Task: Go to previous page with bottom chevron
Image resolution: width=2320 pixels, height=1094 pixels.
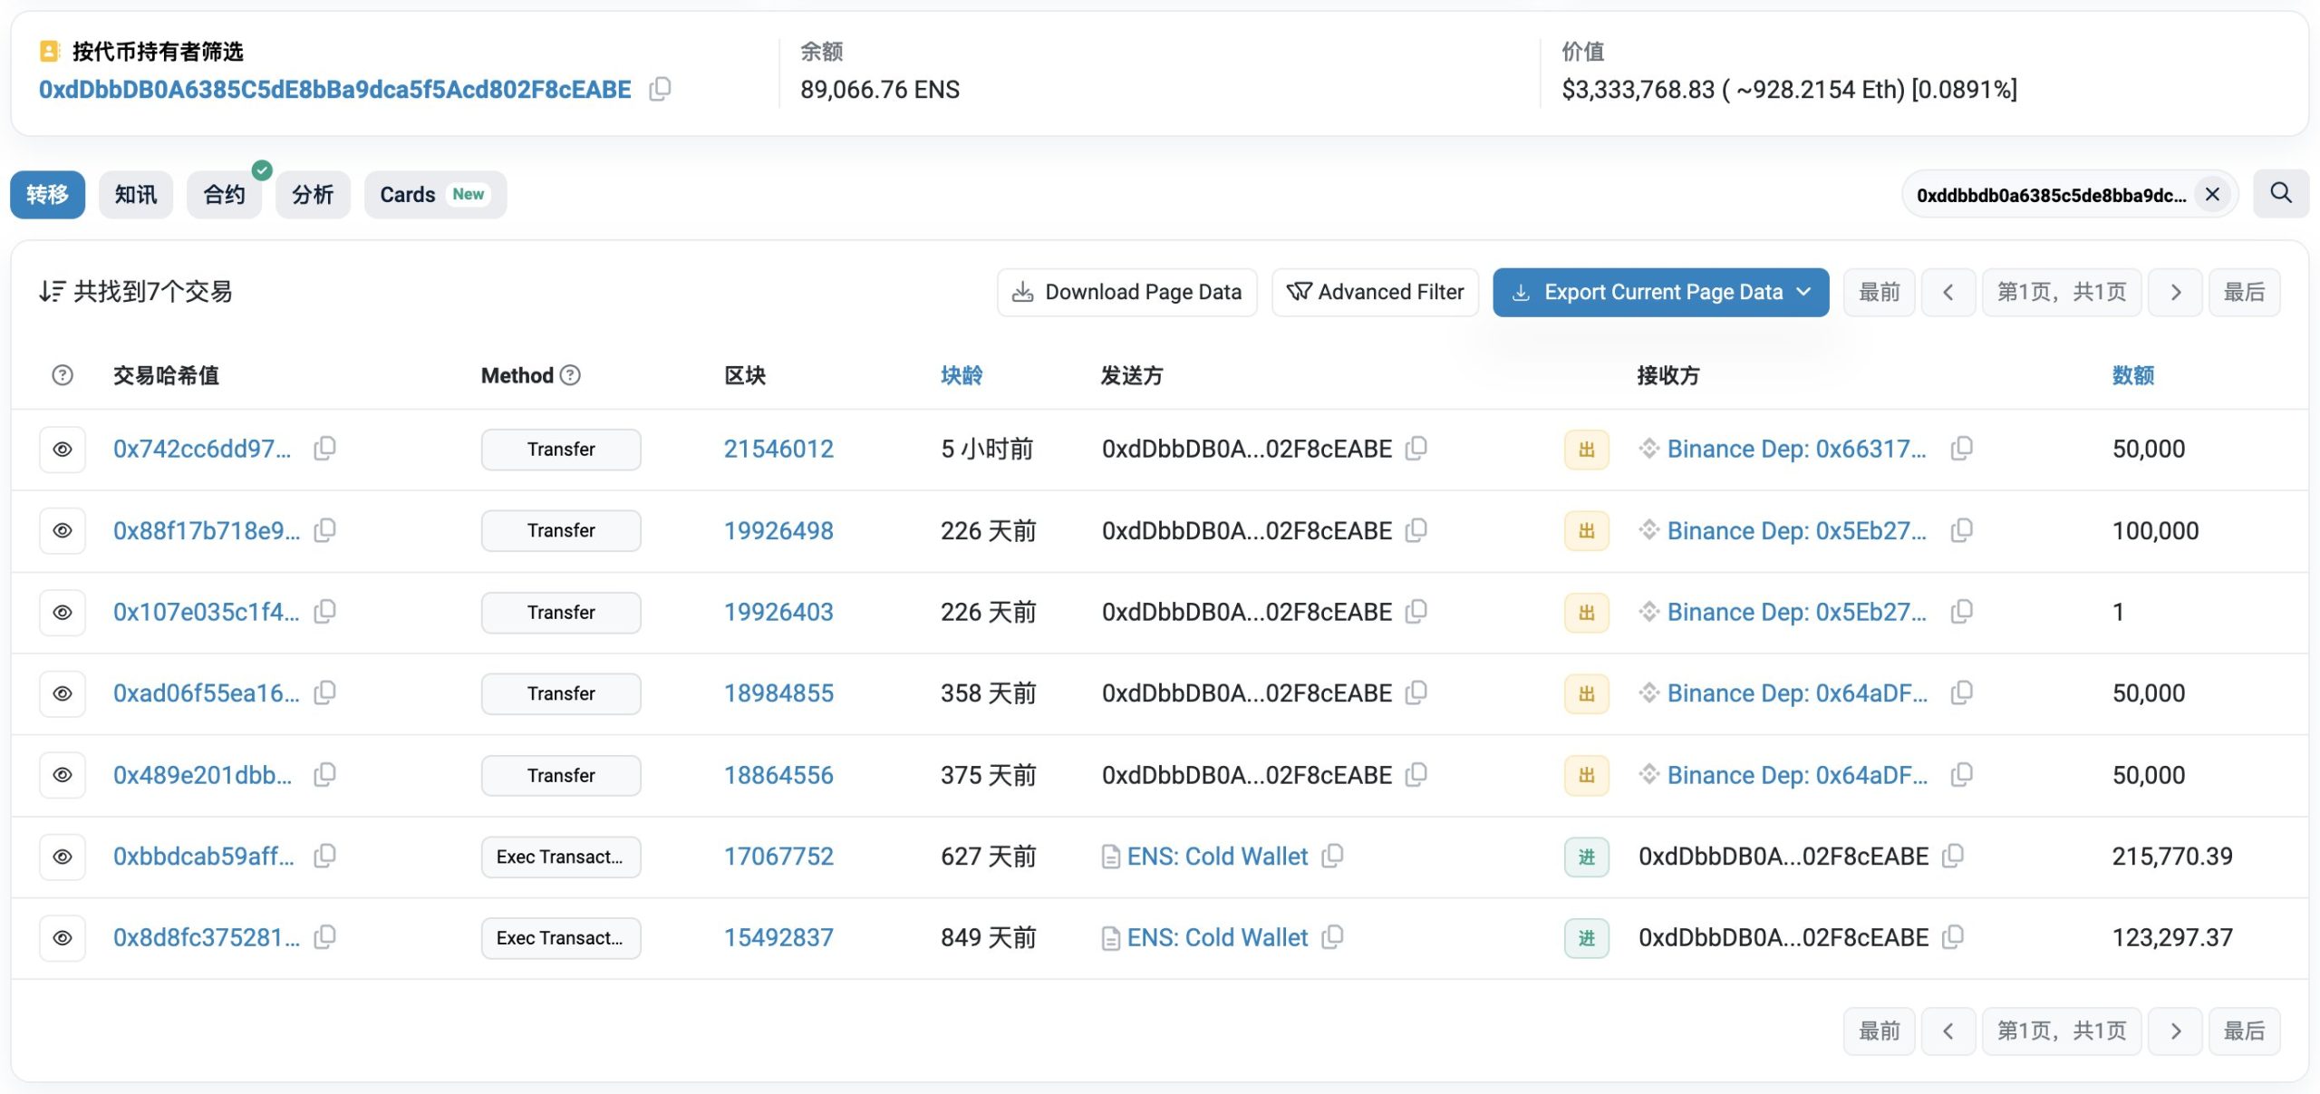Action: [1948, 1031]
